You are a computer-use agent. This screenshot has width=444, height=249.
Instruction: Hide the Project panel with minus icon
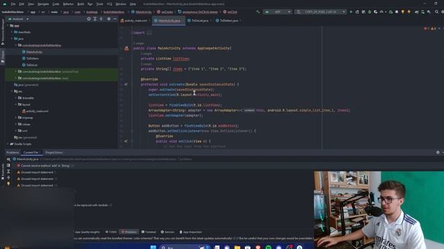click(115, 19)
